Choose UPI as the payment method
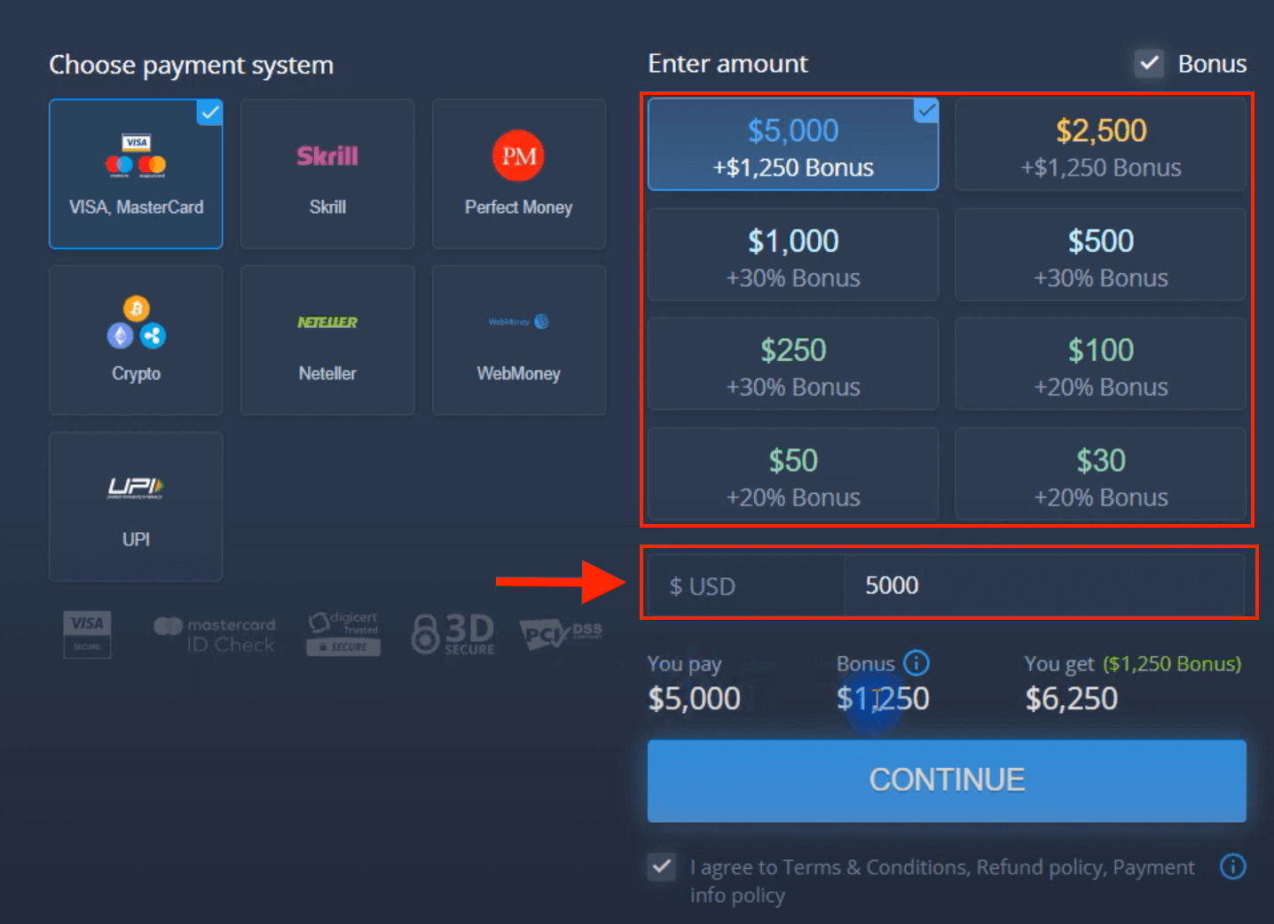The width and height of the screenshot is (1274, 924). coord(135,506)
